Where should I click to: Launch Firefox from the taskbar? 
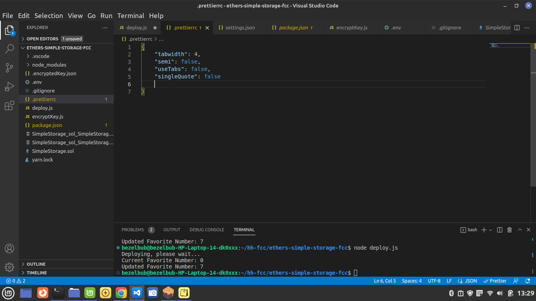click(42, 293)
